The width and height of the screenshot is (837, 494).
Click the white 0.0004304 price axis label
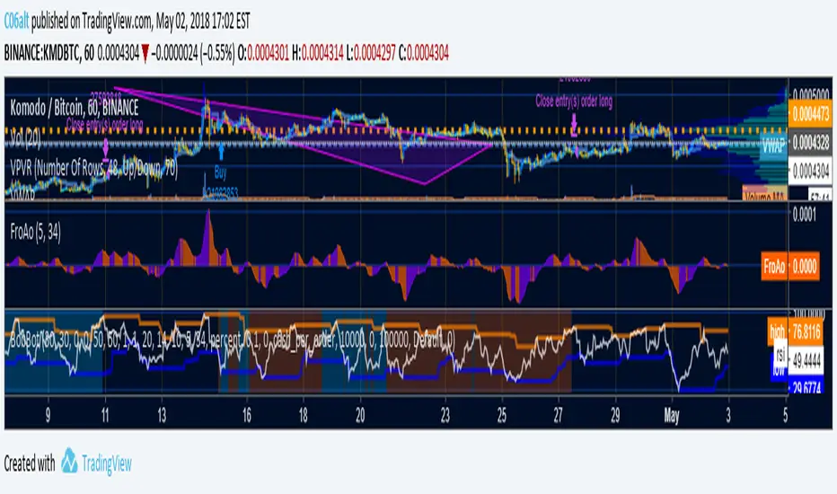(810, 171)
